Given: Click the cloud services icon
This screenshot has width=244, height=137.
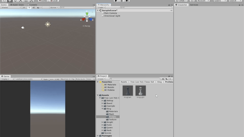Looking at the screenshot, I should (x=192, y=1).
